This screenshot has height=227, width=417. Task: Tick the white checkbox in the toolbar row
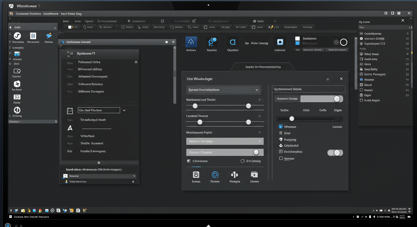(x=70, y=27)
